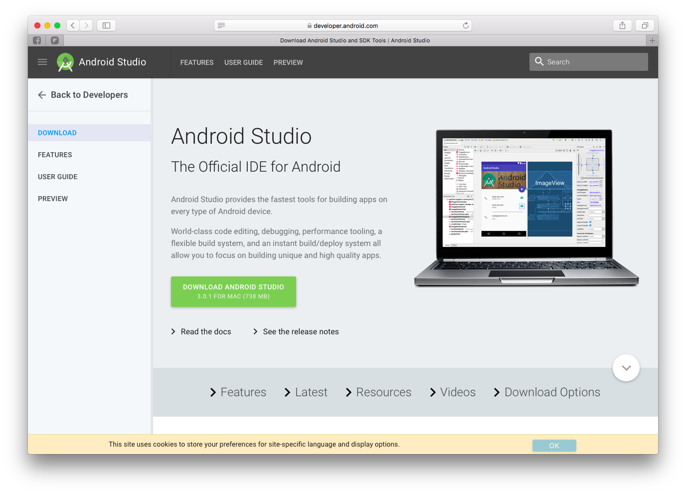This screenshot has width=686, height=494.
Task: Open Safari's Reader view icon
Action: point(221,25)
